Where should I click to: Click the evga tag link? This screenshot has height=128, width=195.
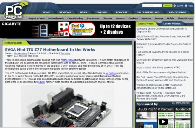[36, 56]
